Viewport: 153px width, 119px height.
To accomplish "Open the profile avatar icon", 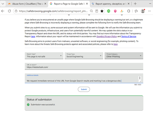I will coord(143,11).
